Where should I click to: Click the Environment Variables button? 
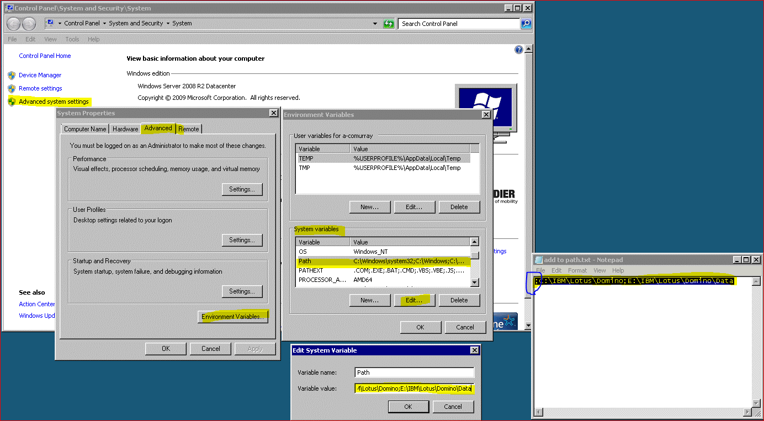coord(233,317)
